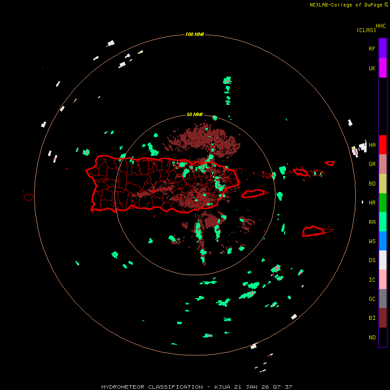Select the WS blue legend swatch
The height and width of the screenshot is (390, 390).
click(383, 241)
